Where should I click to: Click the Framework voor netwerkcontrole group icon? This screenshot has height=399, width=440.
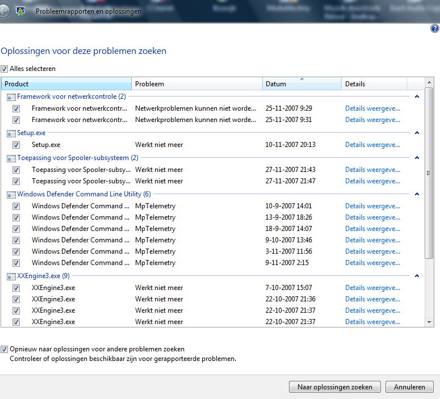coord(11,97)
